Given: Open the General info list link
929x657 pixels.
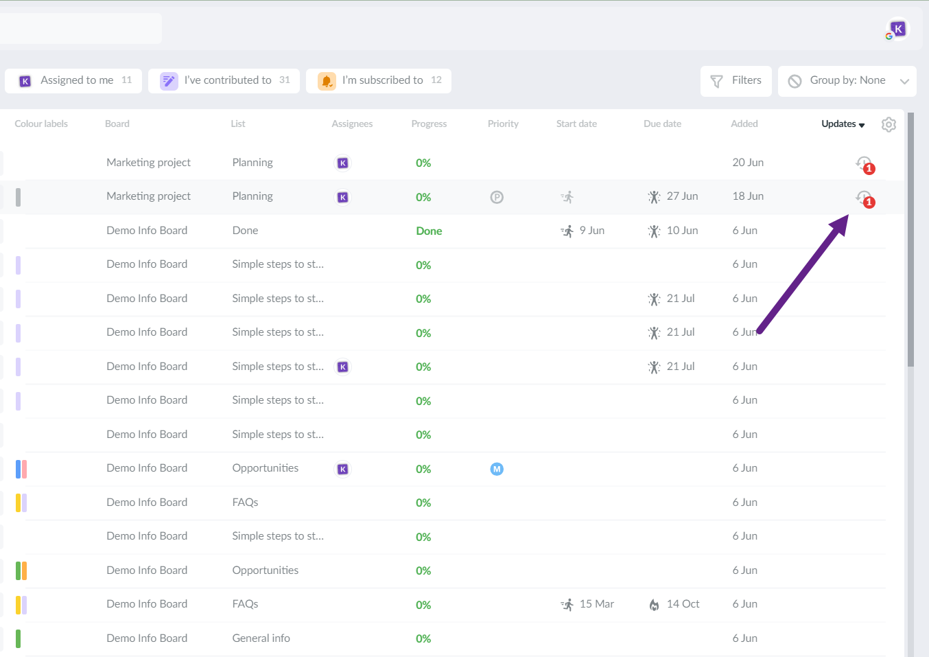Looking at the screenshot, I should (x=261, y=638).
